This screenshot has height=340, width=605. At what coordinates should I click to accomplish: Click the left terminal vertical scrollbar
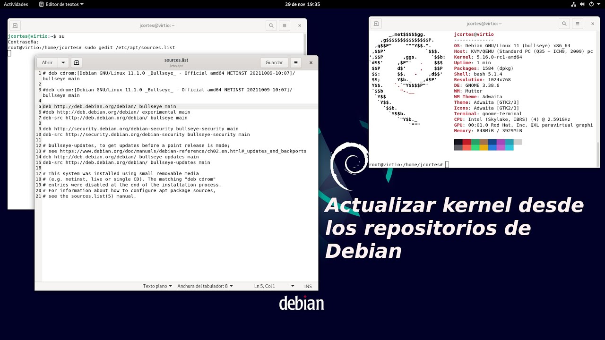[305, 43]
